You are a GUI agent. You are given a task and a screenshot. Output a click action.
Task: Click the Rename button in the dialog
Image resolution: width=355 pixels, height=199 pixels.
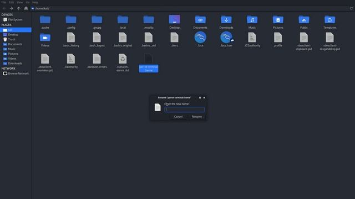[x=196, y=117]
